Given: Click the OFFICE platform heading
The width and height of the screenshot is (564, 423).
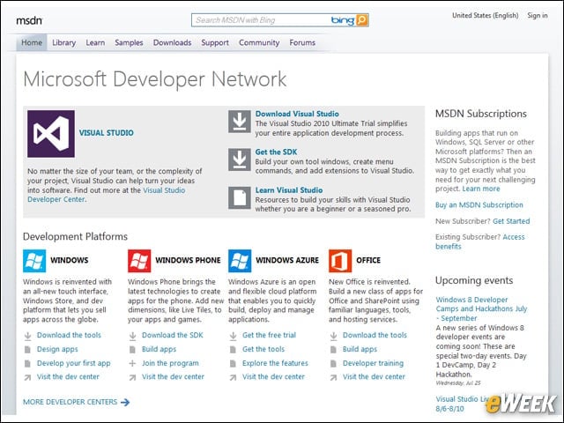Looking at the screenshot, I should pos(368,260).
